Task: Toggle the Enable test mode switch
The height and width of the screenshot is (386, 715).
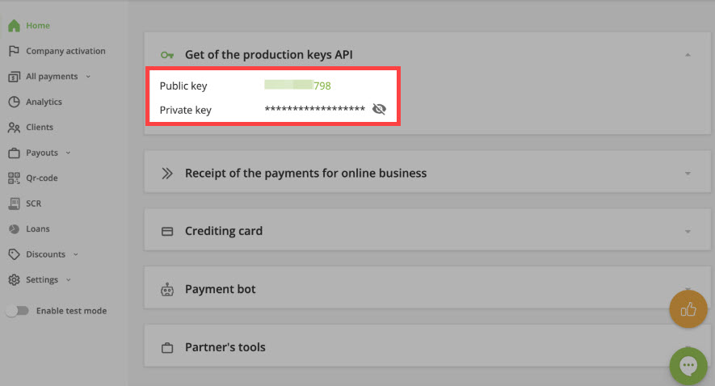Action: coord(16,311)
